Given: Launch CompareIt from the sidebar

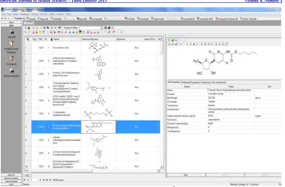Looking at the screenshot, I should click(11, 61).
